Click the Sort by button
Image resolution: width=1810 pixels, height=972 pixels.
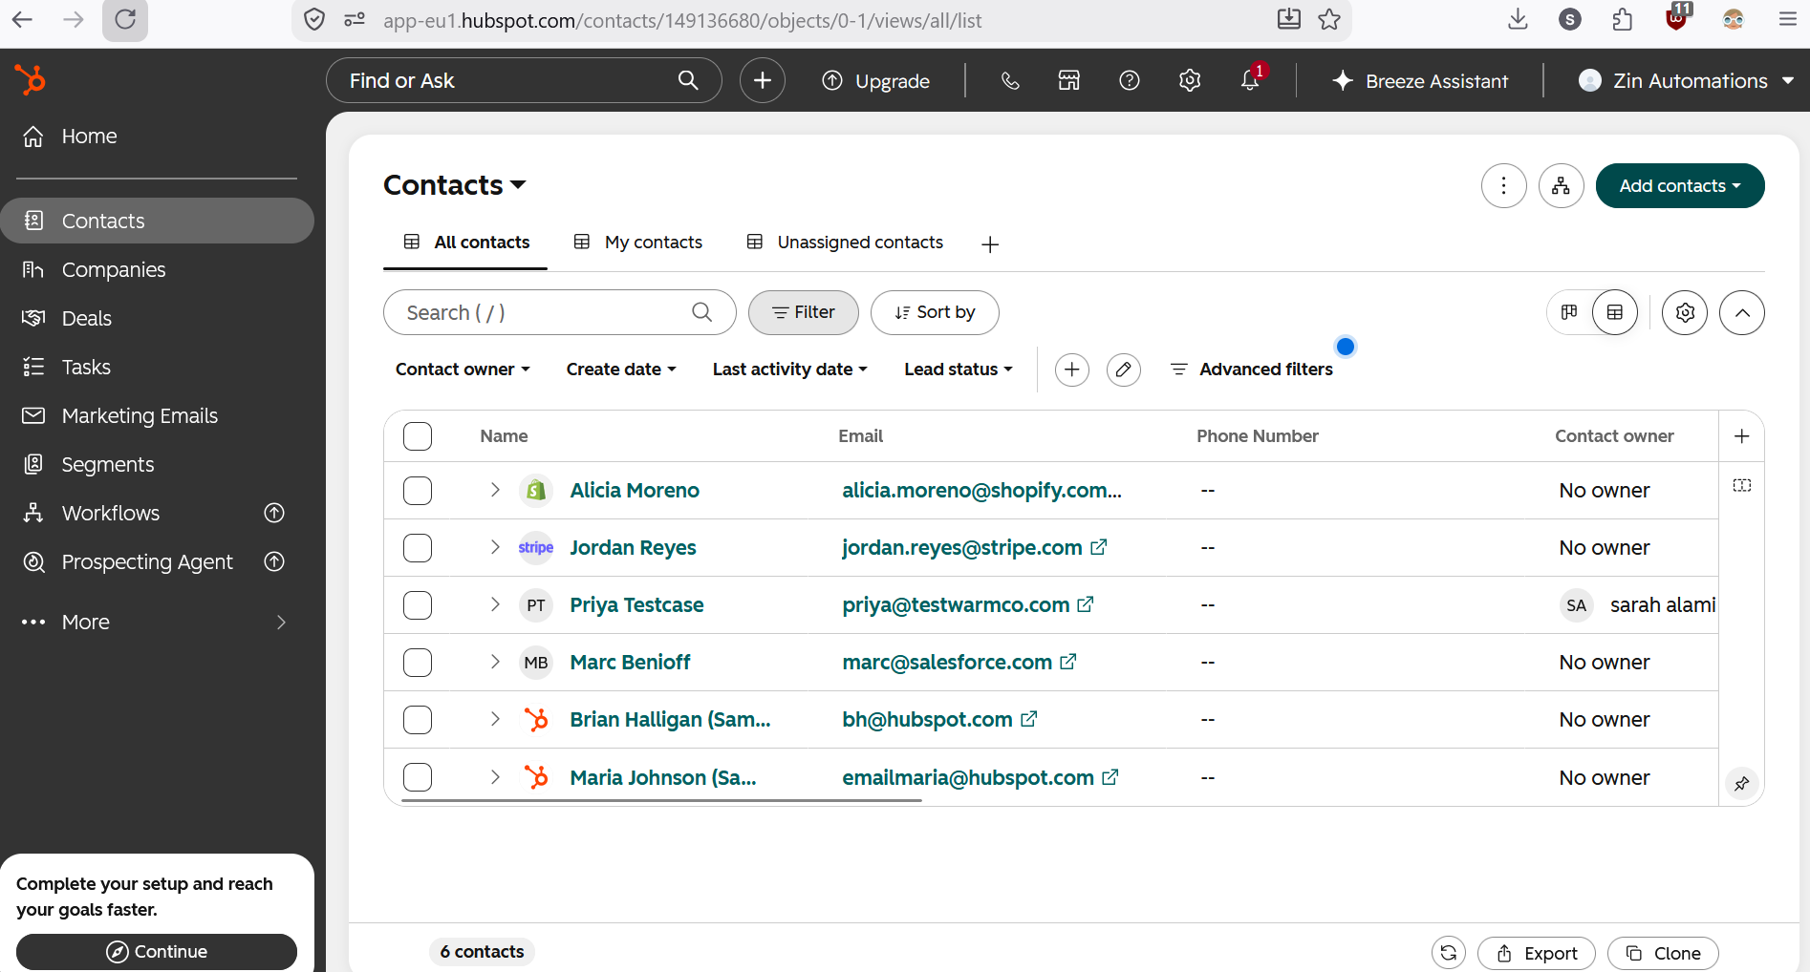[x=935, y=312]
